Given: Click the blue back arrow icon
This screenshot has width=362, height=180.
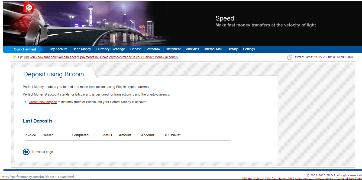Looking at the screenshot, I should tap(26, 152).
